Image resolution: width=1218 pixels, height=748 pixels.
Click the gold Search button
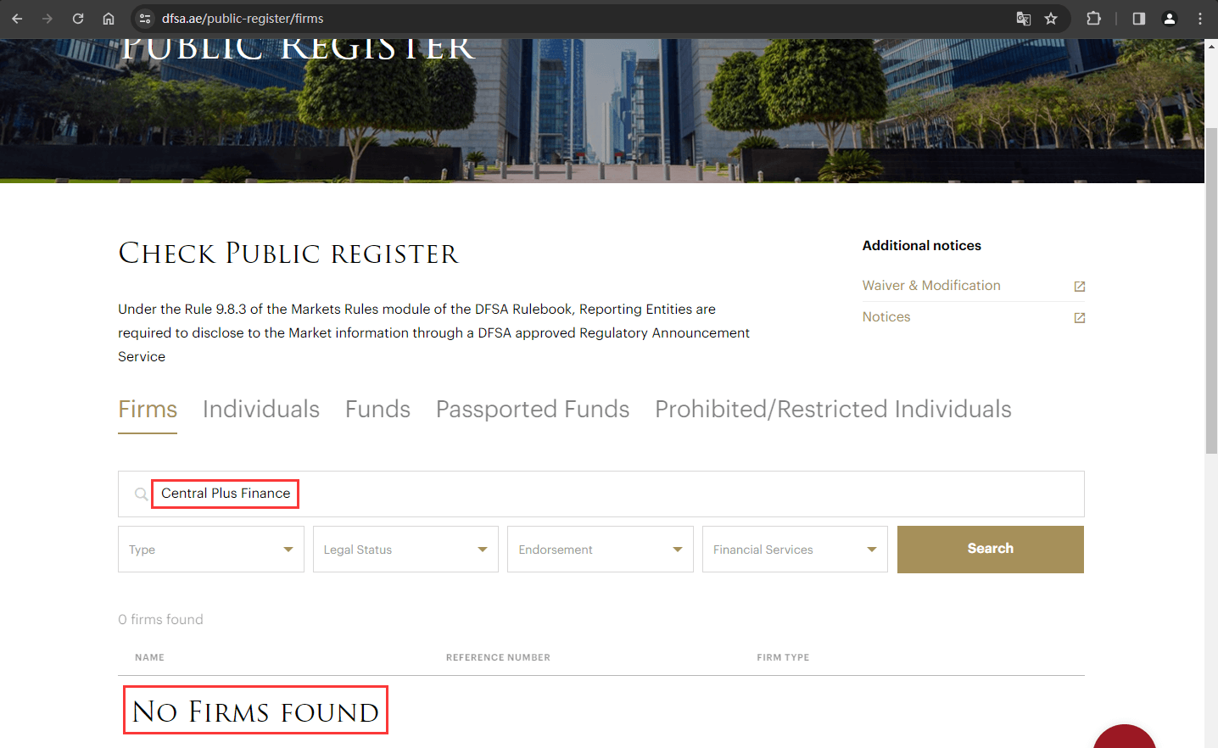click(991, 550)
